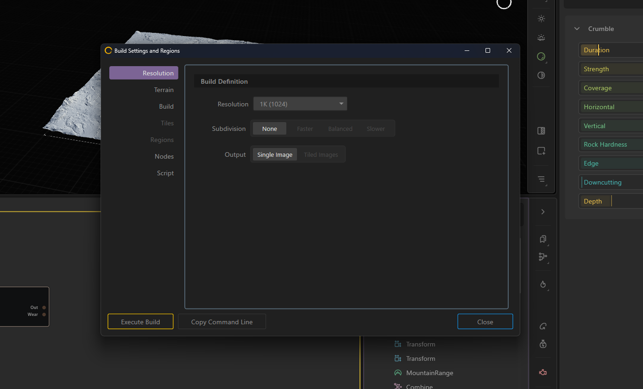Click the Wear output port on node
Viewport: 643px width, 389px height.
click(x=44, y=315)
